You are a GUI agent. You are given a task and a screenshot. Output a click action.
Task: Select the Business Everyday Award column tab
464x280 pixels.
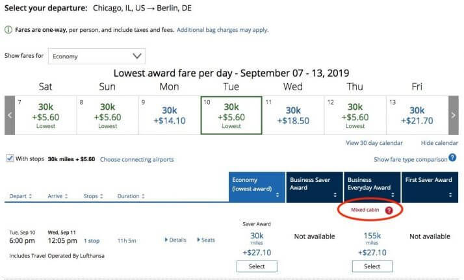pyautogui.click(x=372, y=187)
